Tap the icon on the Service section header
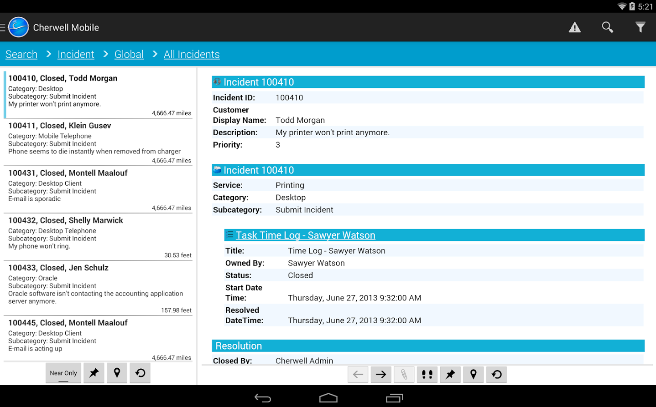Image resolution: width=656 pixels, height=407 pixels. tap(217, 170)
